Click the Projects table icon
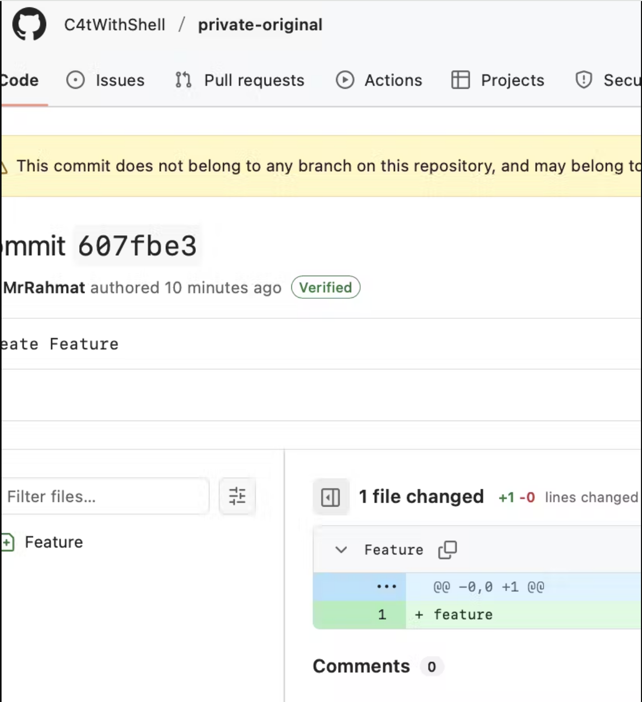 [x=460, y=80]
